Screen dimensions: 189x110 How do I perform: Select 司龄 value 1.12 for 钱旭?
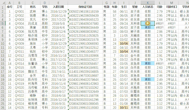tap(160, 52)
